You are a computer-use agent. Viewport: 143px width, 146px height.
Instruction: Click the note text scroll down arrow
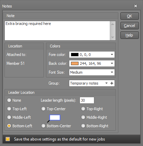pyautogui.click(x=112, y=37)
